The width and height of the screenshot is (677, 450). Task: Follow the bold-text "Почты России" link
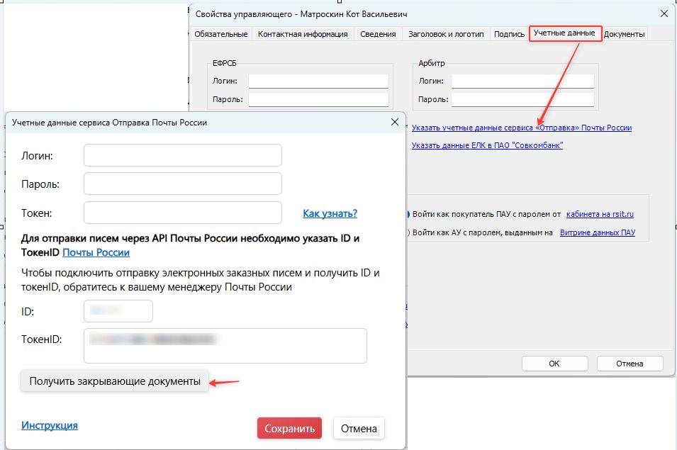tap(96, 252)
